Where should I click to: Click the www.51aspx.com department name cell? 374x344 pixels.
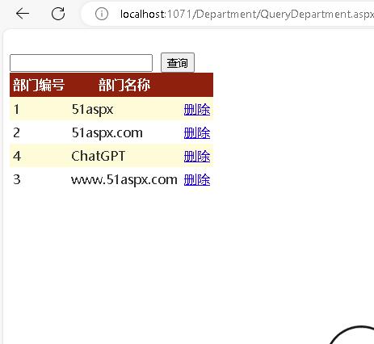pos(124,179)
